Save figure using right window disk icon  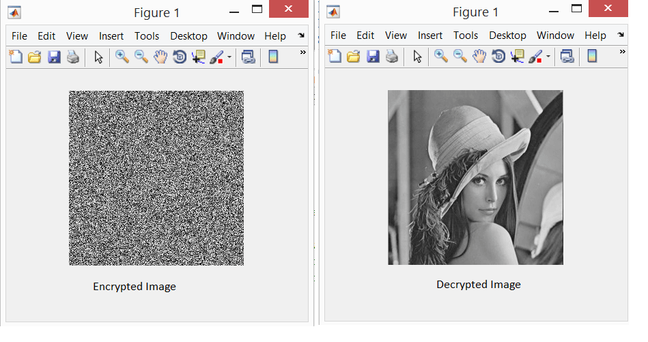[x=374, y=56]
